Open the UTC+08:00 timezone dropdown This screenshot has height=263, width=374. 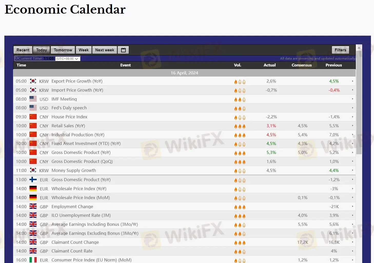67,59
